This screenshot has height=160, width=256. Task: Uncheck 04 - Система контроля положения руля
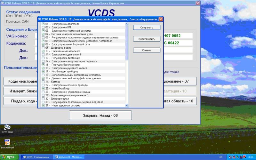pyautogui.click(x=43, y=34)
